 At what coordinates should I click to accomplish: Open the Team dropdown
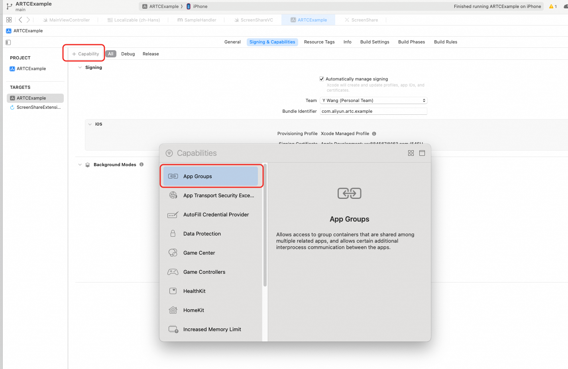tap(373, 100)
